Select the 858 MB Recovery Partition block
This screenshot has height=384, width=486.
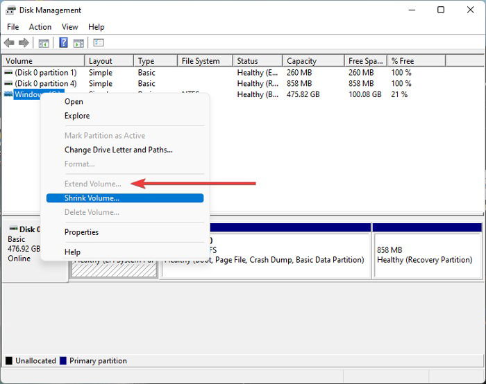[428, 251]
